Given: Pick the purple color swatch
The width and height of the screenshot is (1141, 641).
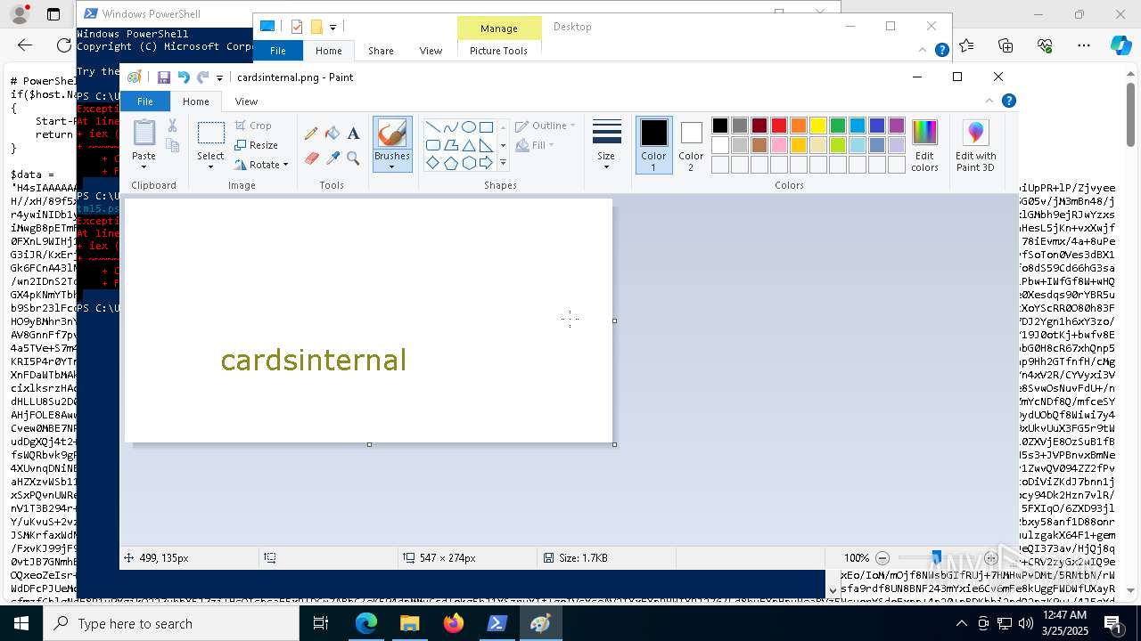Looking at the screenshot, I should [x=897, y=126].
